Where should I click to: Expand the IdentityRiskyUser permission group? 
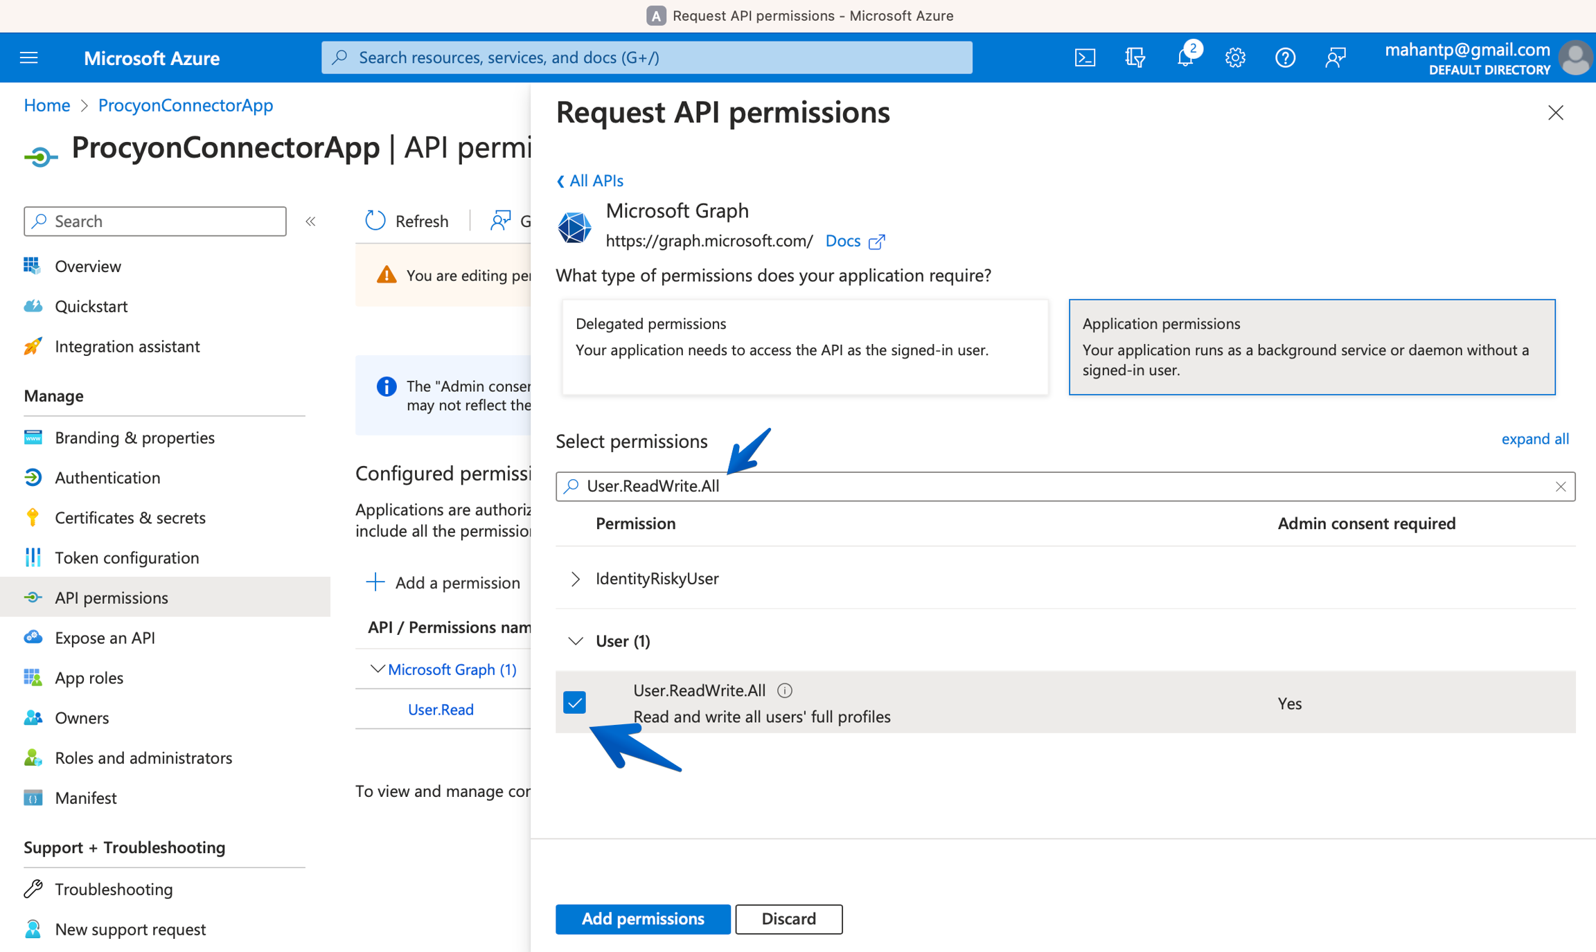tap(575, 579)
